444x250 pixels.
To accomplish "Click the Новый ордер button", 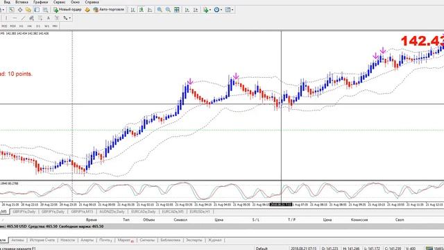I will 68,10.
